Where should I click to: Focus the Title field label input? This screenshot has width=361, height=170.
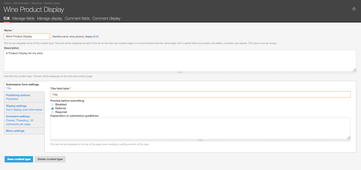click(200, 94)
